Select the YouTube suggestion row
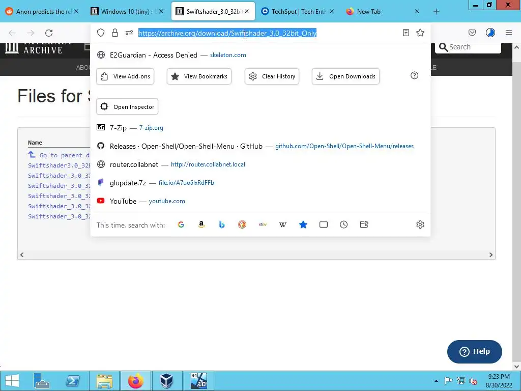 (260, 201)
